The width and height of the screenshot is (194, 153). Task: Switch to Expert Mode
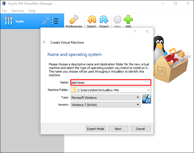(96, 129)
